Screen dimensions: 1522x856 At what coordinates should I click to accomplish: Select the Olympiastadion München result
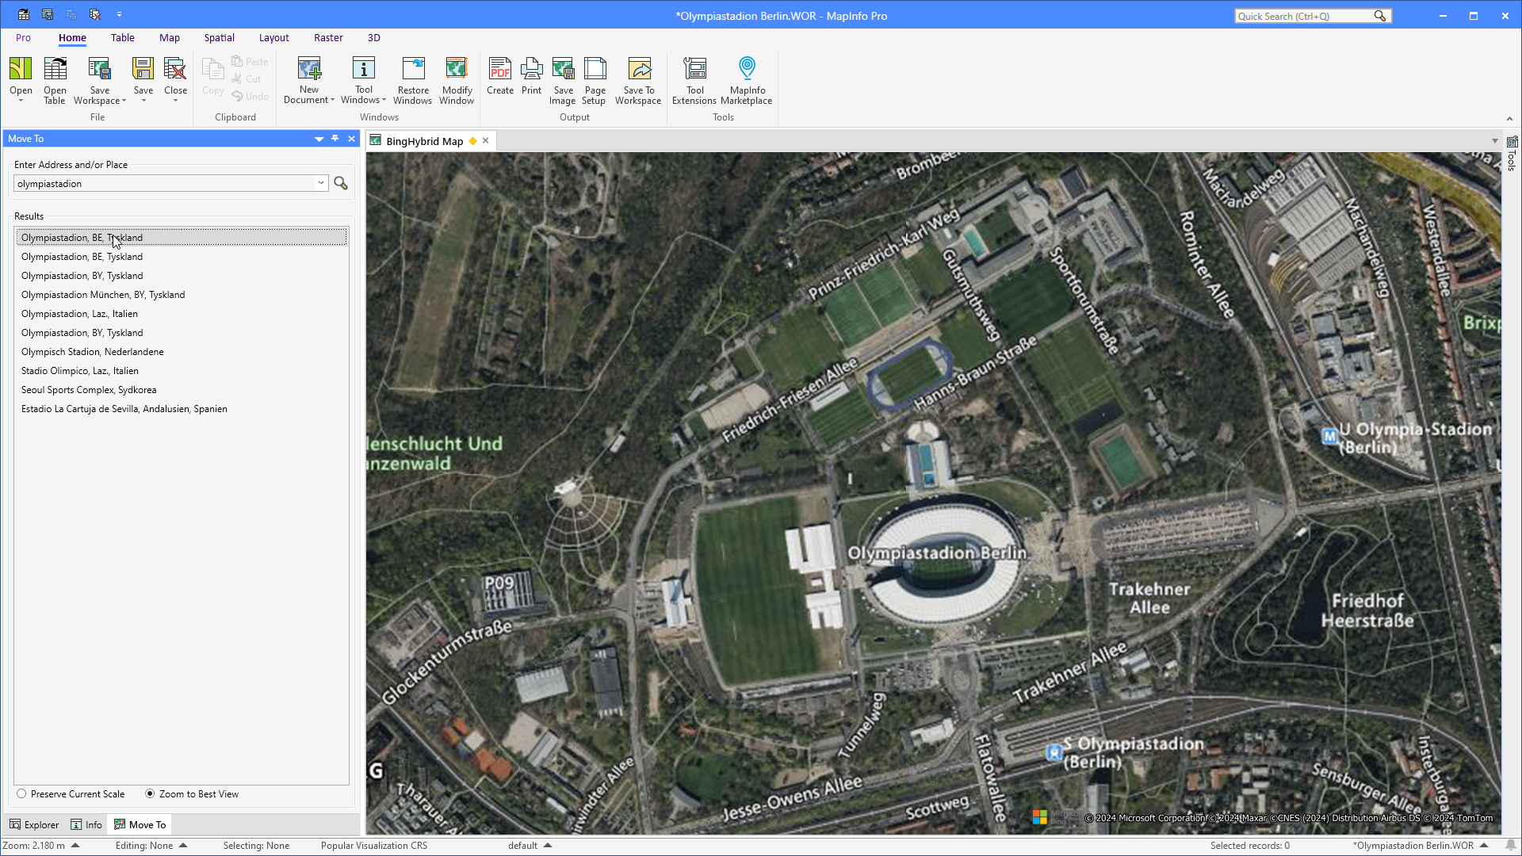(103, 294)
